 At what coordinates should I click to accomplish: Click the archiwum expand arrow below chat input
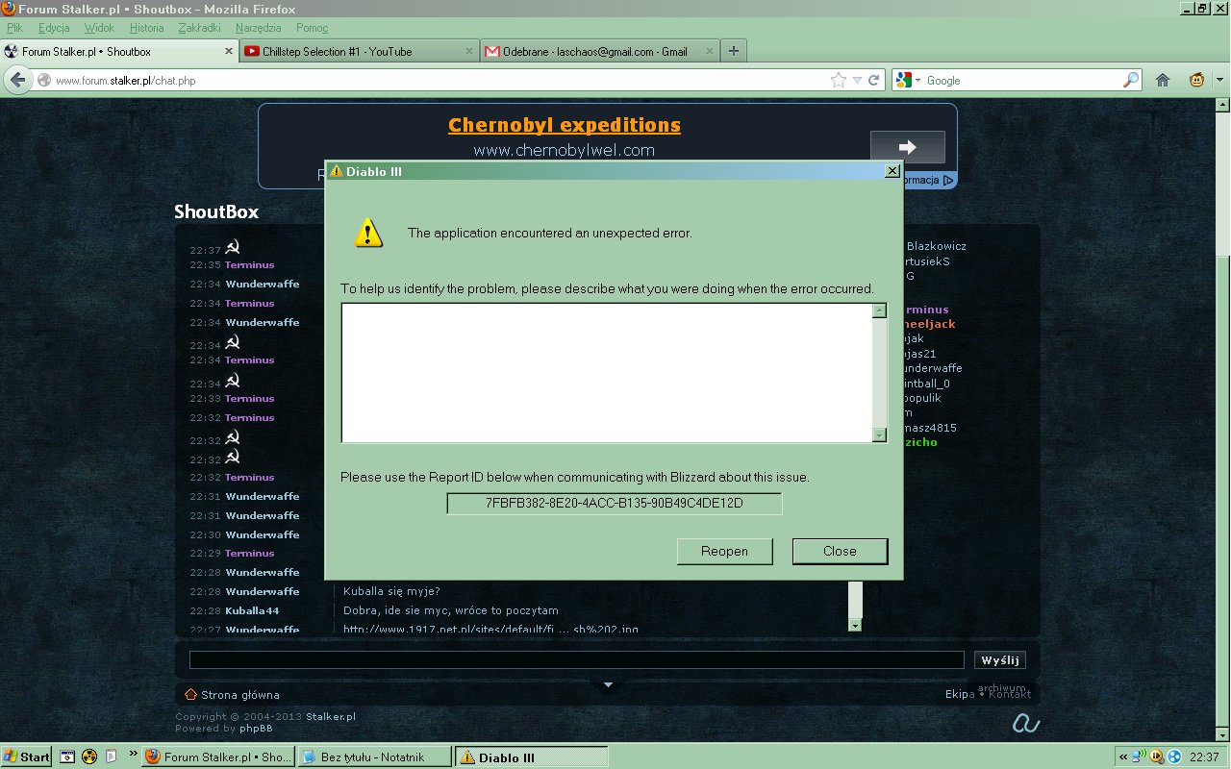608,685
